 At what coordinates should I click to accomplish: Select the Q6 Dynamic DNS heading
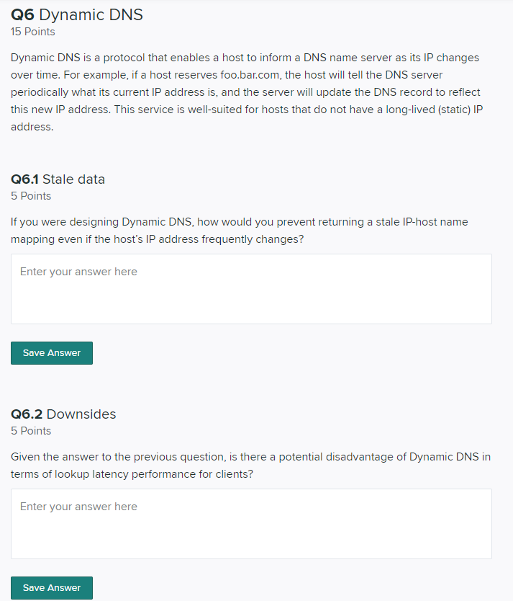(76, 14)
